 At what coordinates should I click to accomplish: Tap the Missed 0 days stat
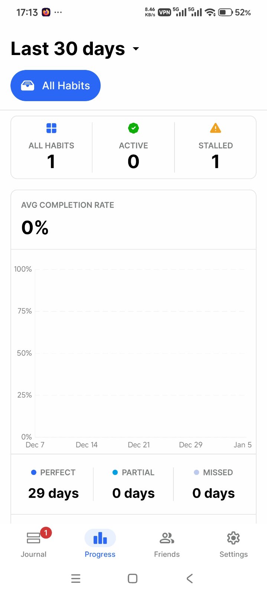click(x=214, y=493)
